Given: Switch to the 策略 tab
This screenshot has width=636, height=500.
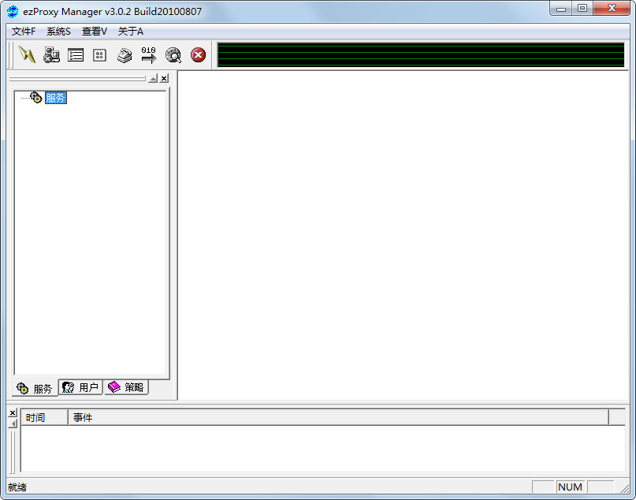Looking at the screenshot, I should (x=126, y=387).
